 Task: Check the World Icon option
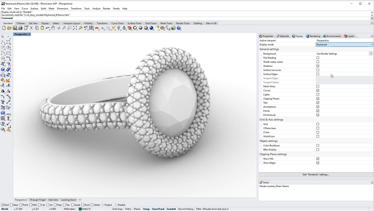pos(318,136)
